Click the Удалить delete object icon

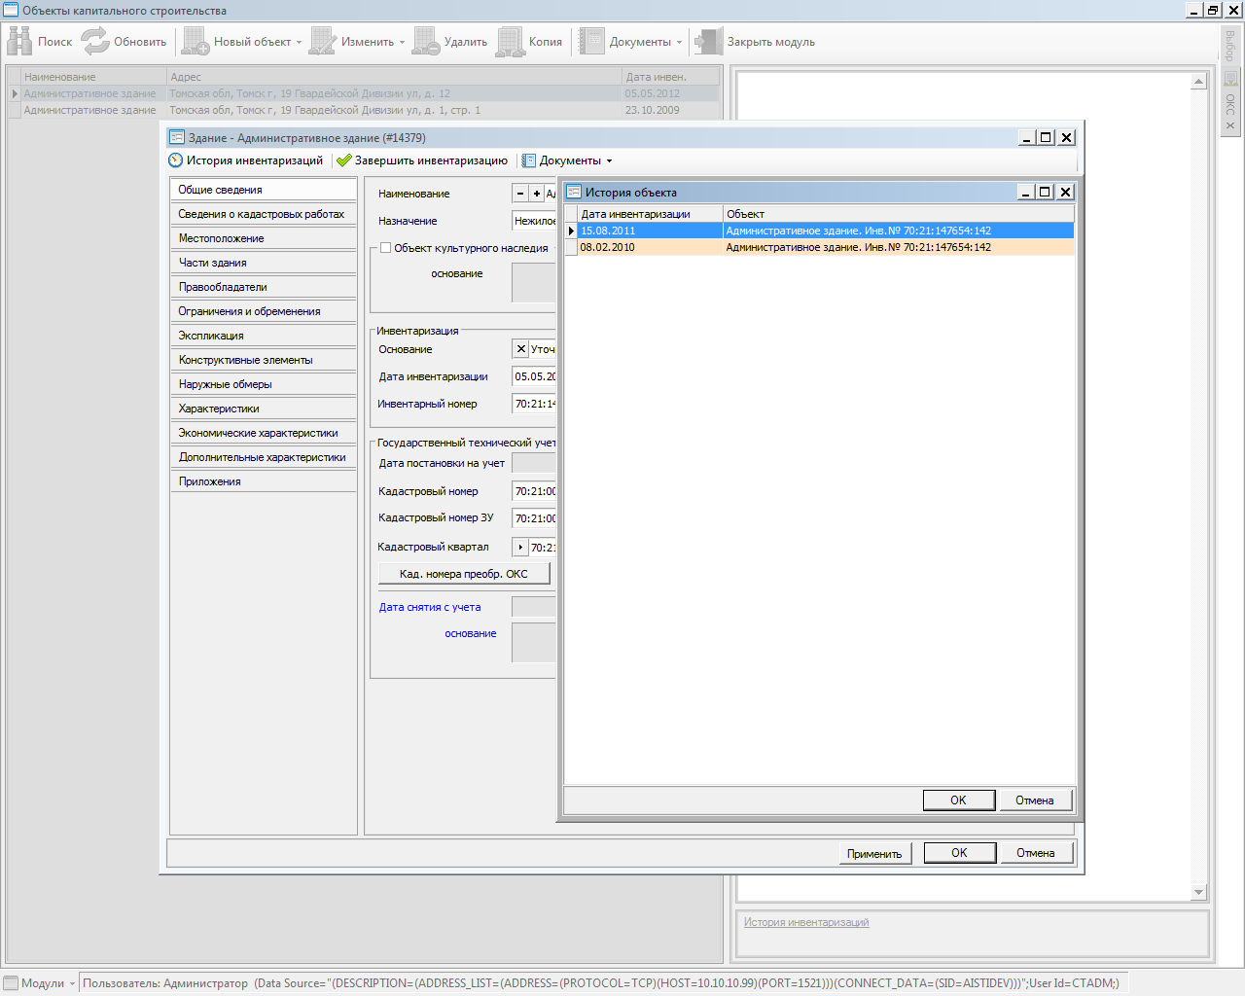coord(426,41)
